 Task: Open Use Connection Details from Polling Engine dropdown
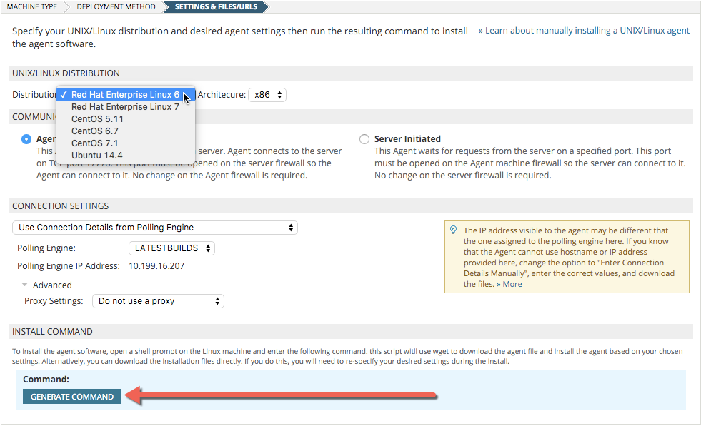click(154, 228)
